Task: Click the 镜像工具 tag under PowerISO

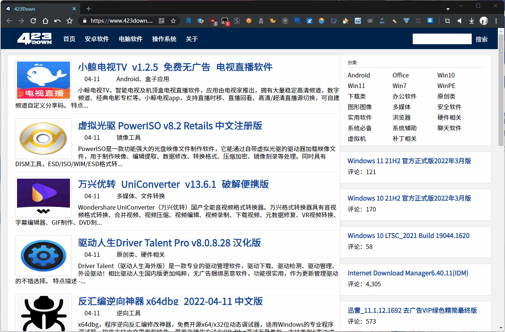Action: 129,137
